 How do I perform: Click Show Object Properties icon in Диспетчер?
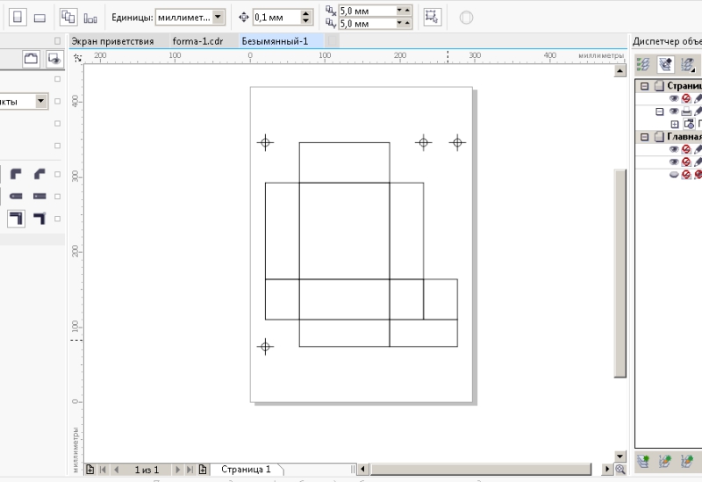(x=643, y=64)
